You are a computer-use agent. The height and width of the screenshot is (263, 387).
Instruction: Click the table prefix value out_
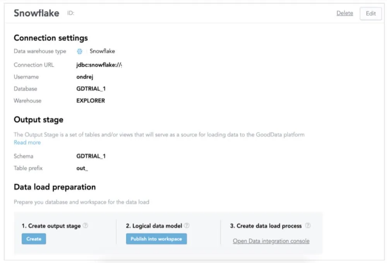point(82,168)
